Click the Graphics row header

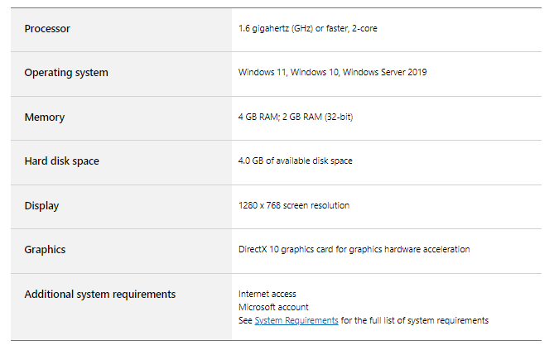45,250
